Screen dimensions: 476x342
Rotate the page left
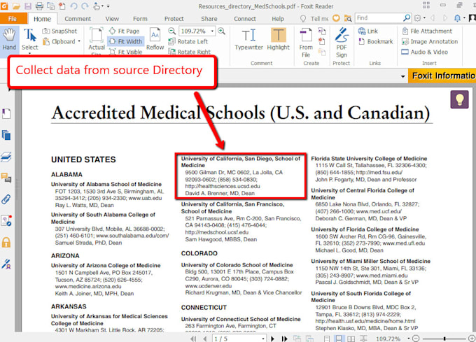click(x=188, y=41)
